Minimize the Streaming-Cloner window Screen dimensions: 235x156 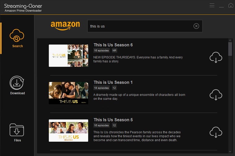(221, 6)
